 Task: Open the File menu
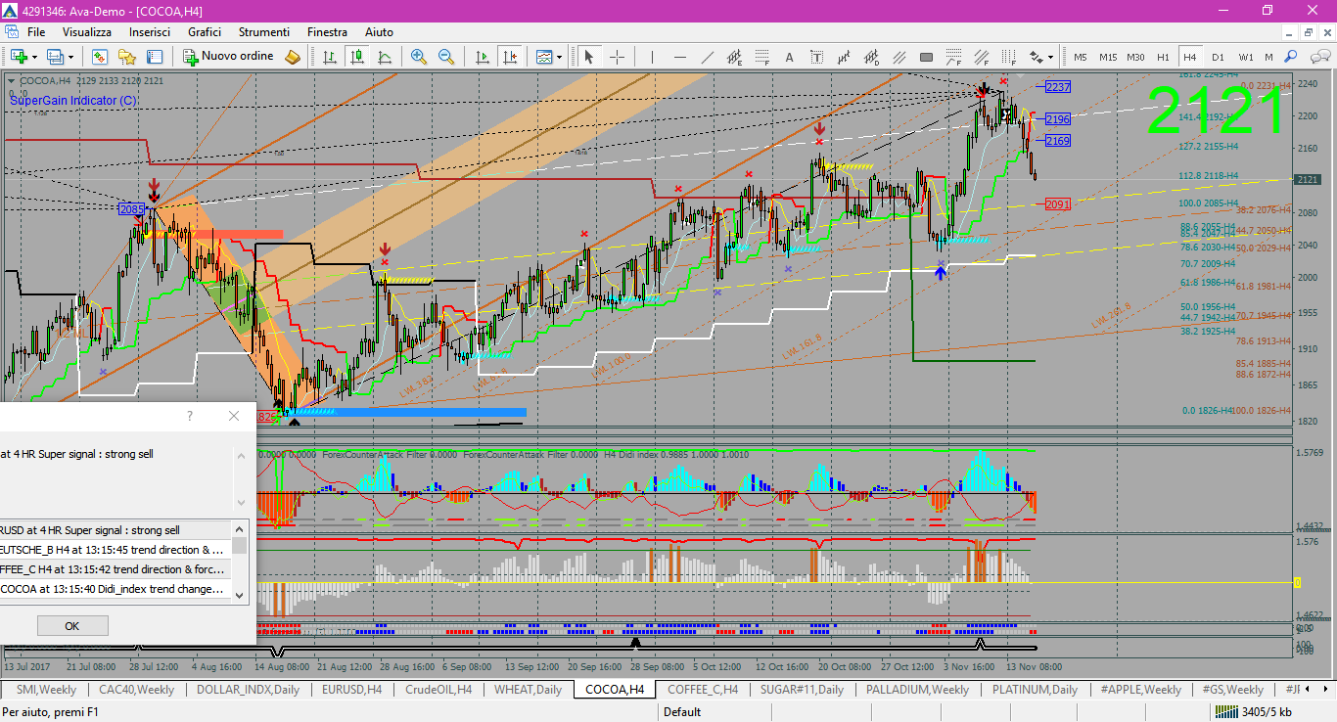tap(36, 32)
